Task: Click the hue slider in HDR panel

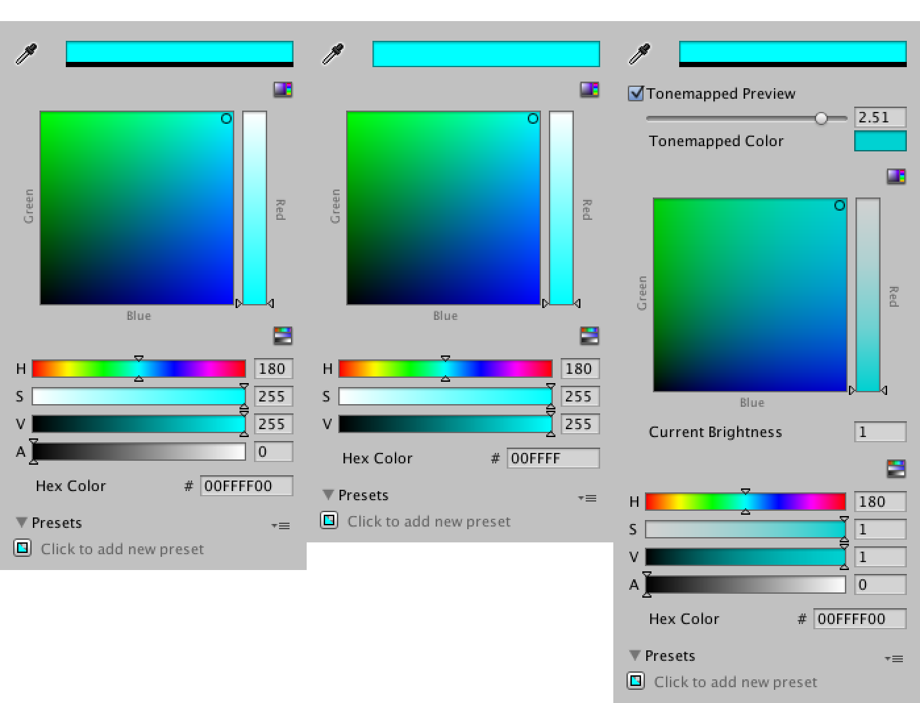Action: tap(746, 502)
